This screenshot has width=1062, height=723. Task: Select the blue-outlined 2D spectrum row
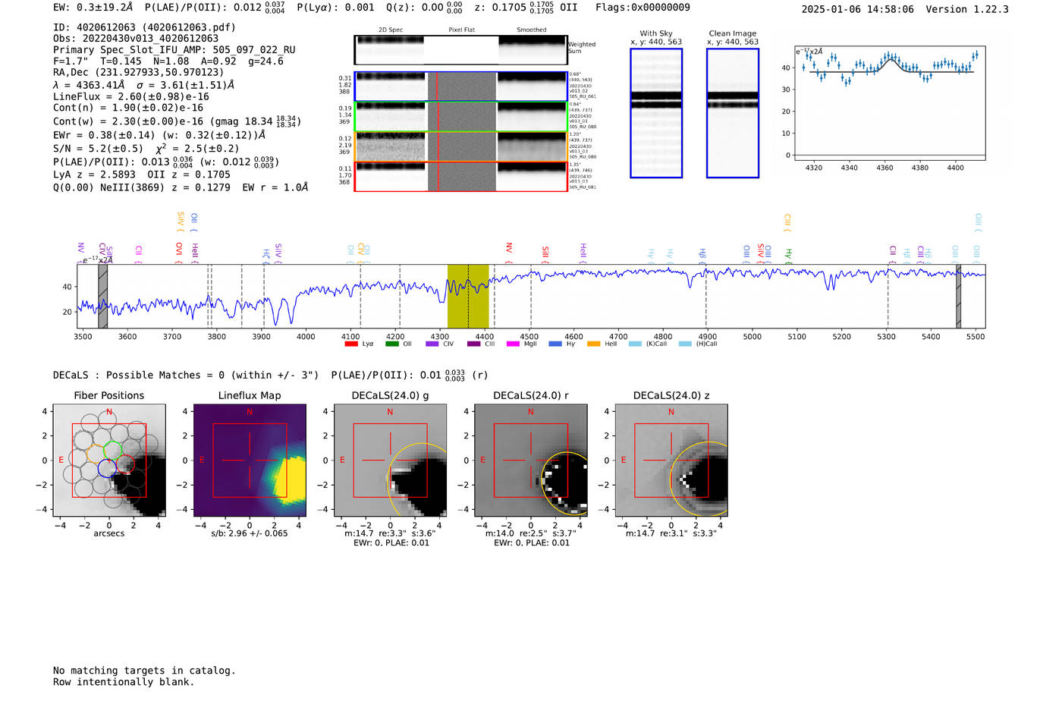coord(461,86)
